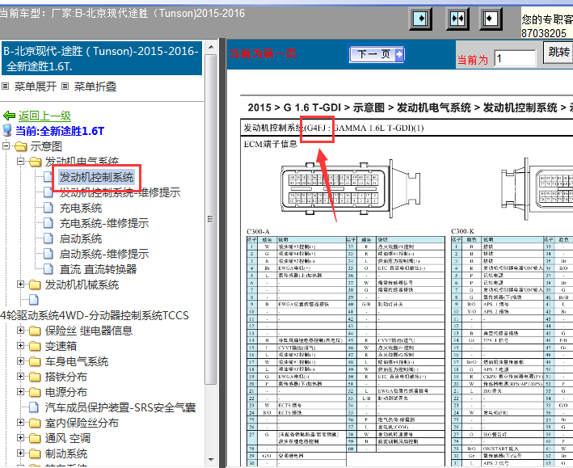Click the right-arrow panel layout icon
Screen dimensions: 573x468
click(420, 19)
